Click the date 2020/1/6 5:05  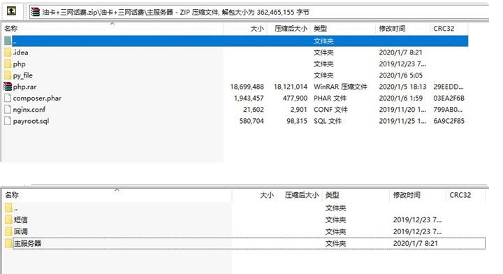(401, 75)
